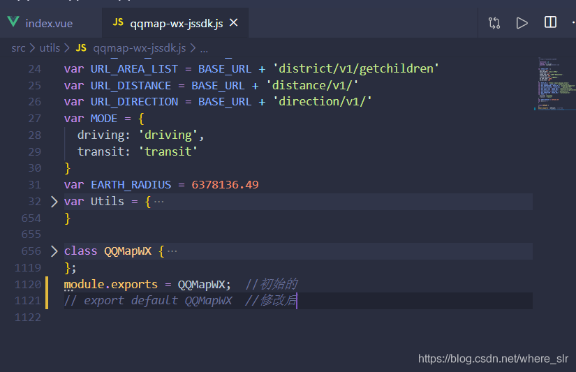Click the //初始的 comment
Viewport: 576px width, 372px height.
tap(271, 285)
